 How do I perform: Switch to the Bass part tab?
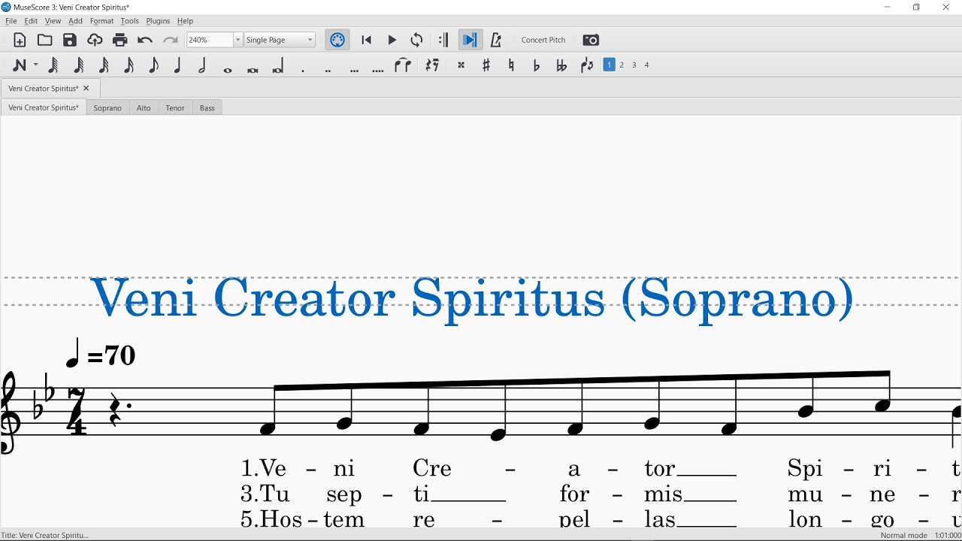[207, 108]
